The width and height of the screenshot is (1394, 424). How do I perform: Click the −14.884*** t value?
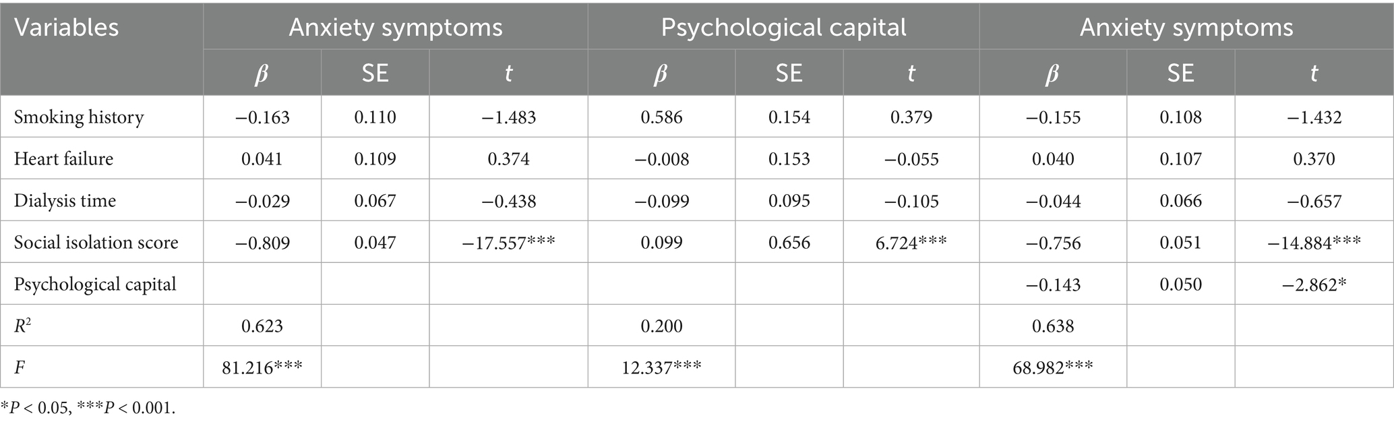click(1314, 243)
